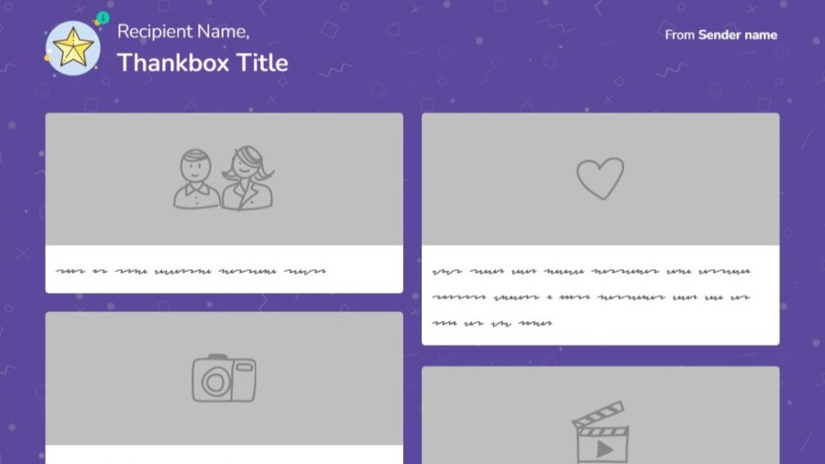Click the From Sender name label

[x=720, y=35]
